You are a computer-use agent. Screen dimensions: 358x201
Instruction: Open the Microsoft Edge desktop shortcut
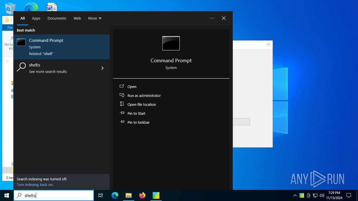31,7
